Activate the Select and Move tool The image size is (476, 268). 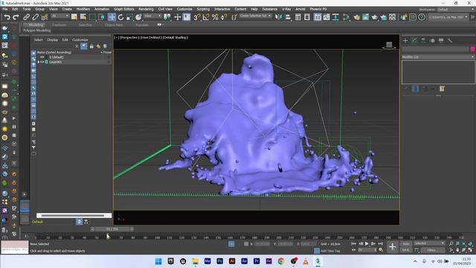click(x=112, y=17)
